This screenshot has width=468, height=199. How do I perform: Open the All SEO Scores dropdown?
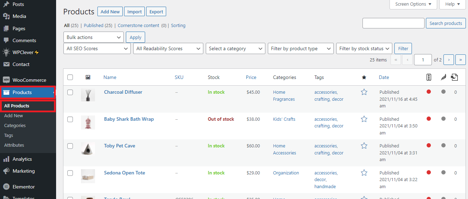click(x=97, y=48)
